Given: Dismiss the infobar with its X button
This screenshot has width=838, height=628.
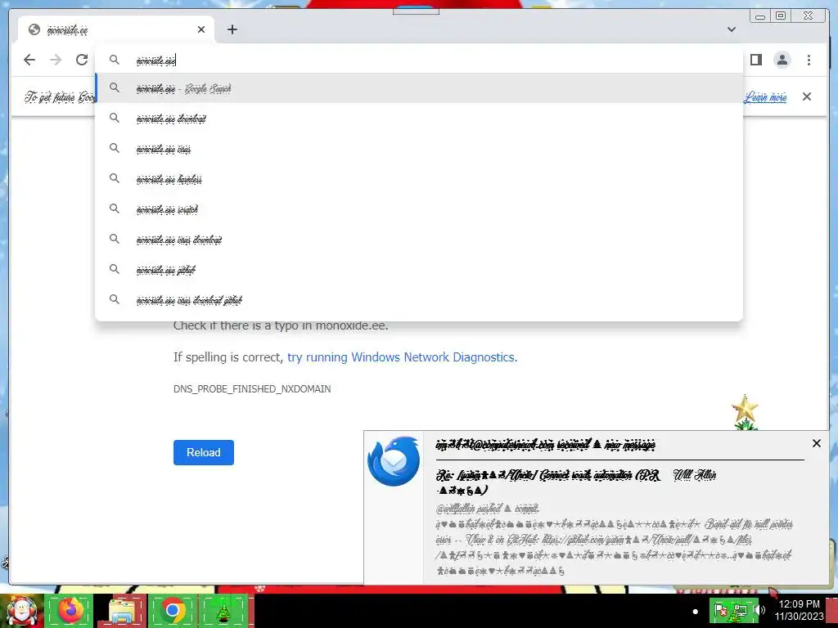Looking at the screenshot, I should point(806,96).
